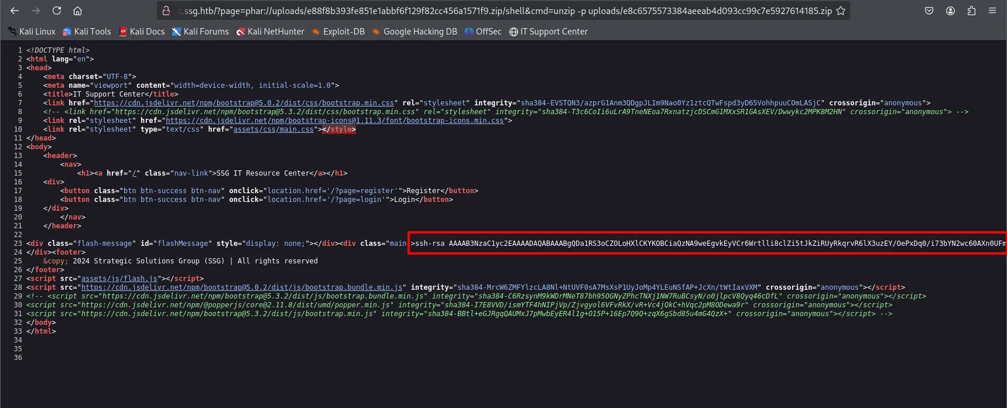Click the DOCTYPE html declaration
The image size is (1007, 408).
click(58, 50)
